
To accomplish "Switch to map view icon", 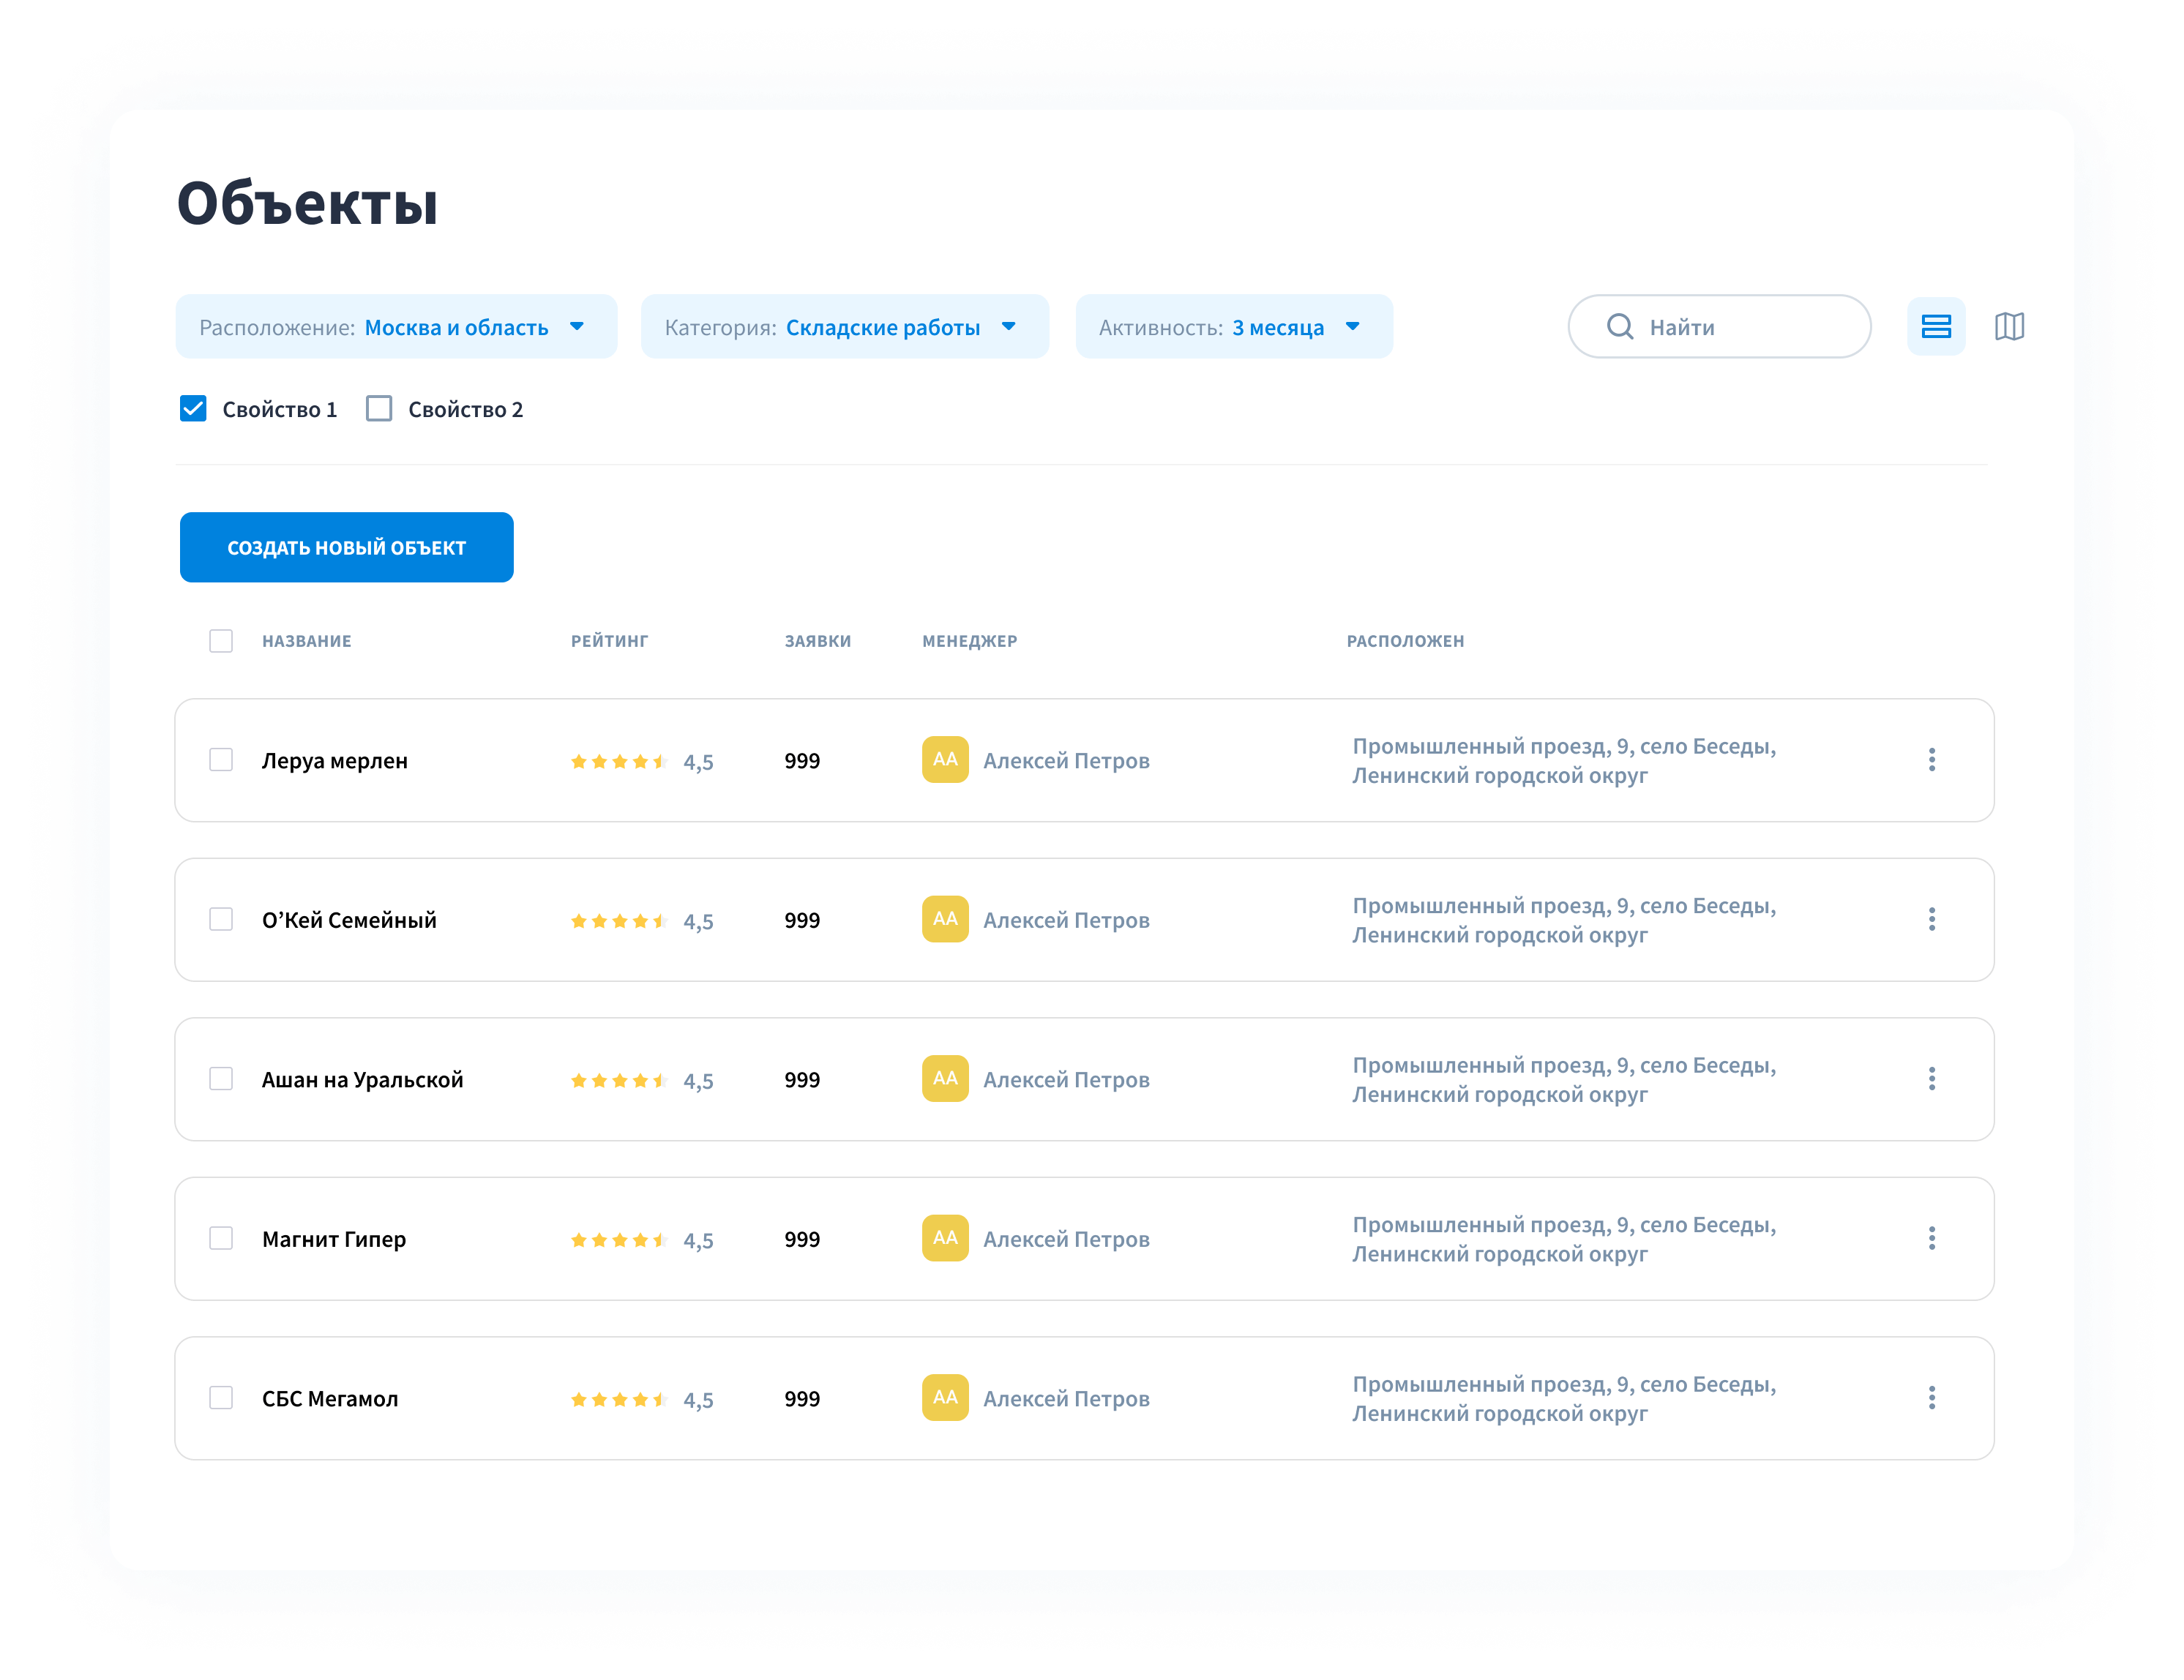I will pyautogui.click(x=2008, y=326).
